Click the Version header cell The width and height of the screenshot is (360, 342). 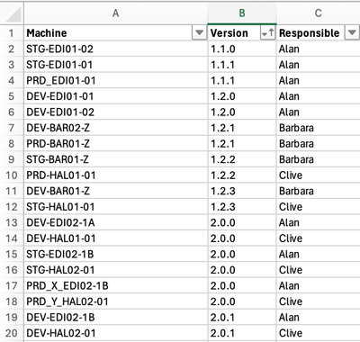pyautogui.click(x=242, y=33)
